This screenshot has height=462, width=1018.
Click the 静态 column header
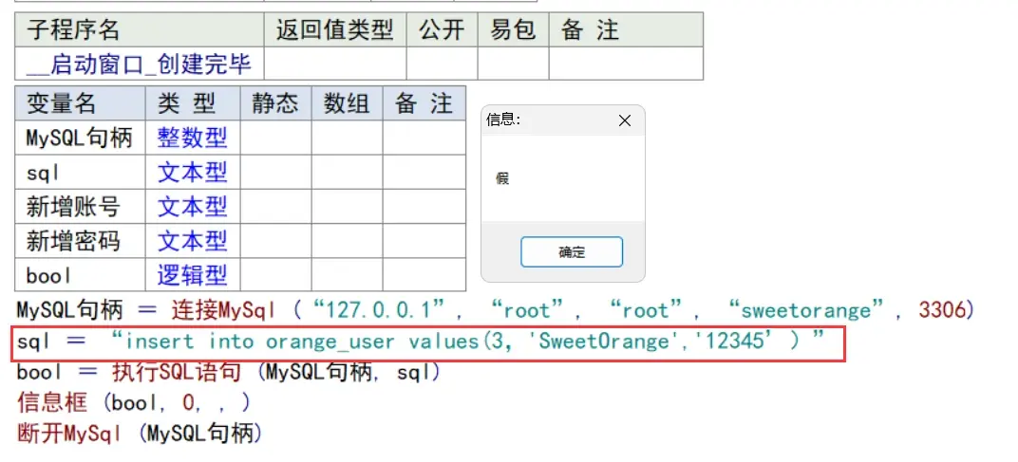point(276,102)
